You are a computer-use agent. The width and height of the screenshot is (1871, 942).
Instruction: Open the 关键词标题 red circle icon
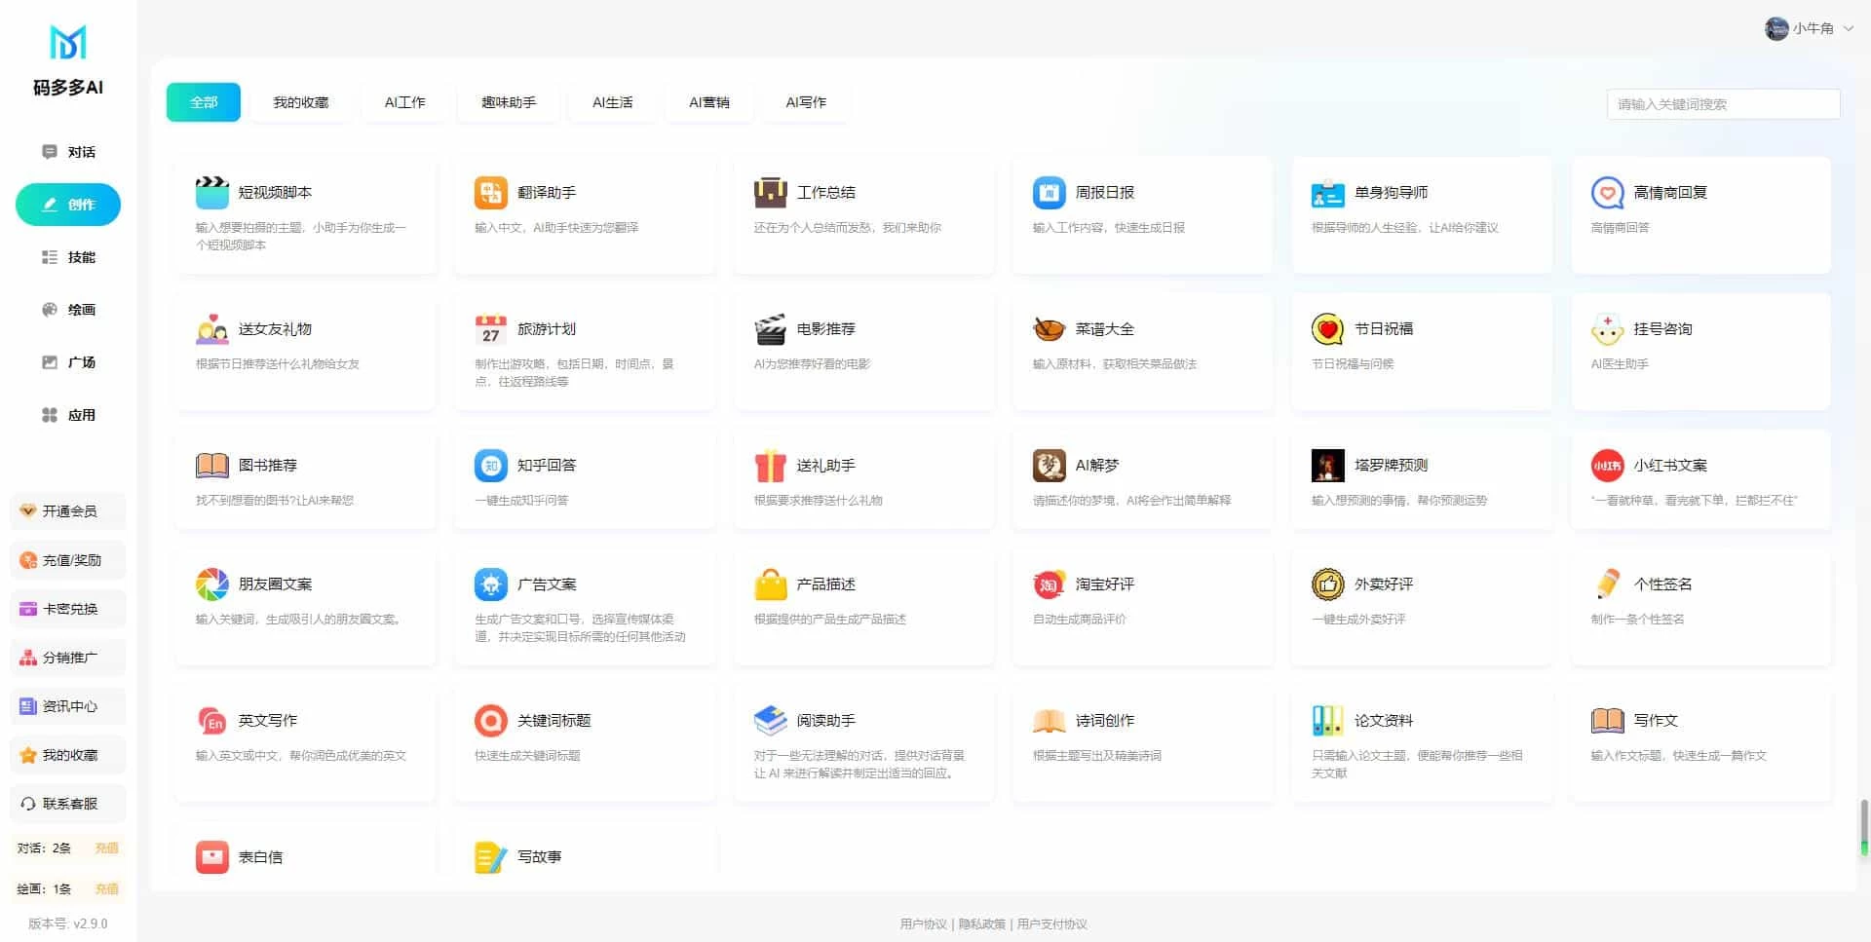coord(490,721)
